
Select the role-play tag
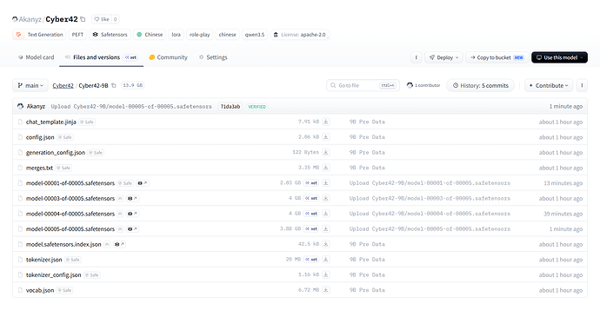click(200, 35)
